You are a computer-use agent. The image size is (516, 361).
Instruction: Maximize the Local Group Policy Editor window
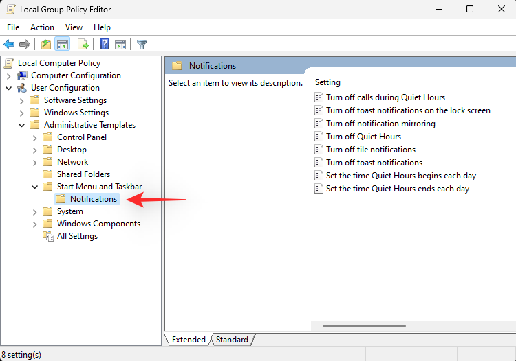[x=470, y=9]
